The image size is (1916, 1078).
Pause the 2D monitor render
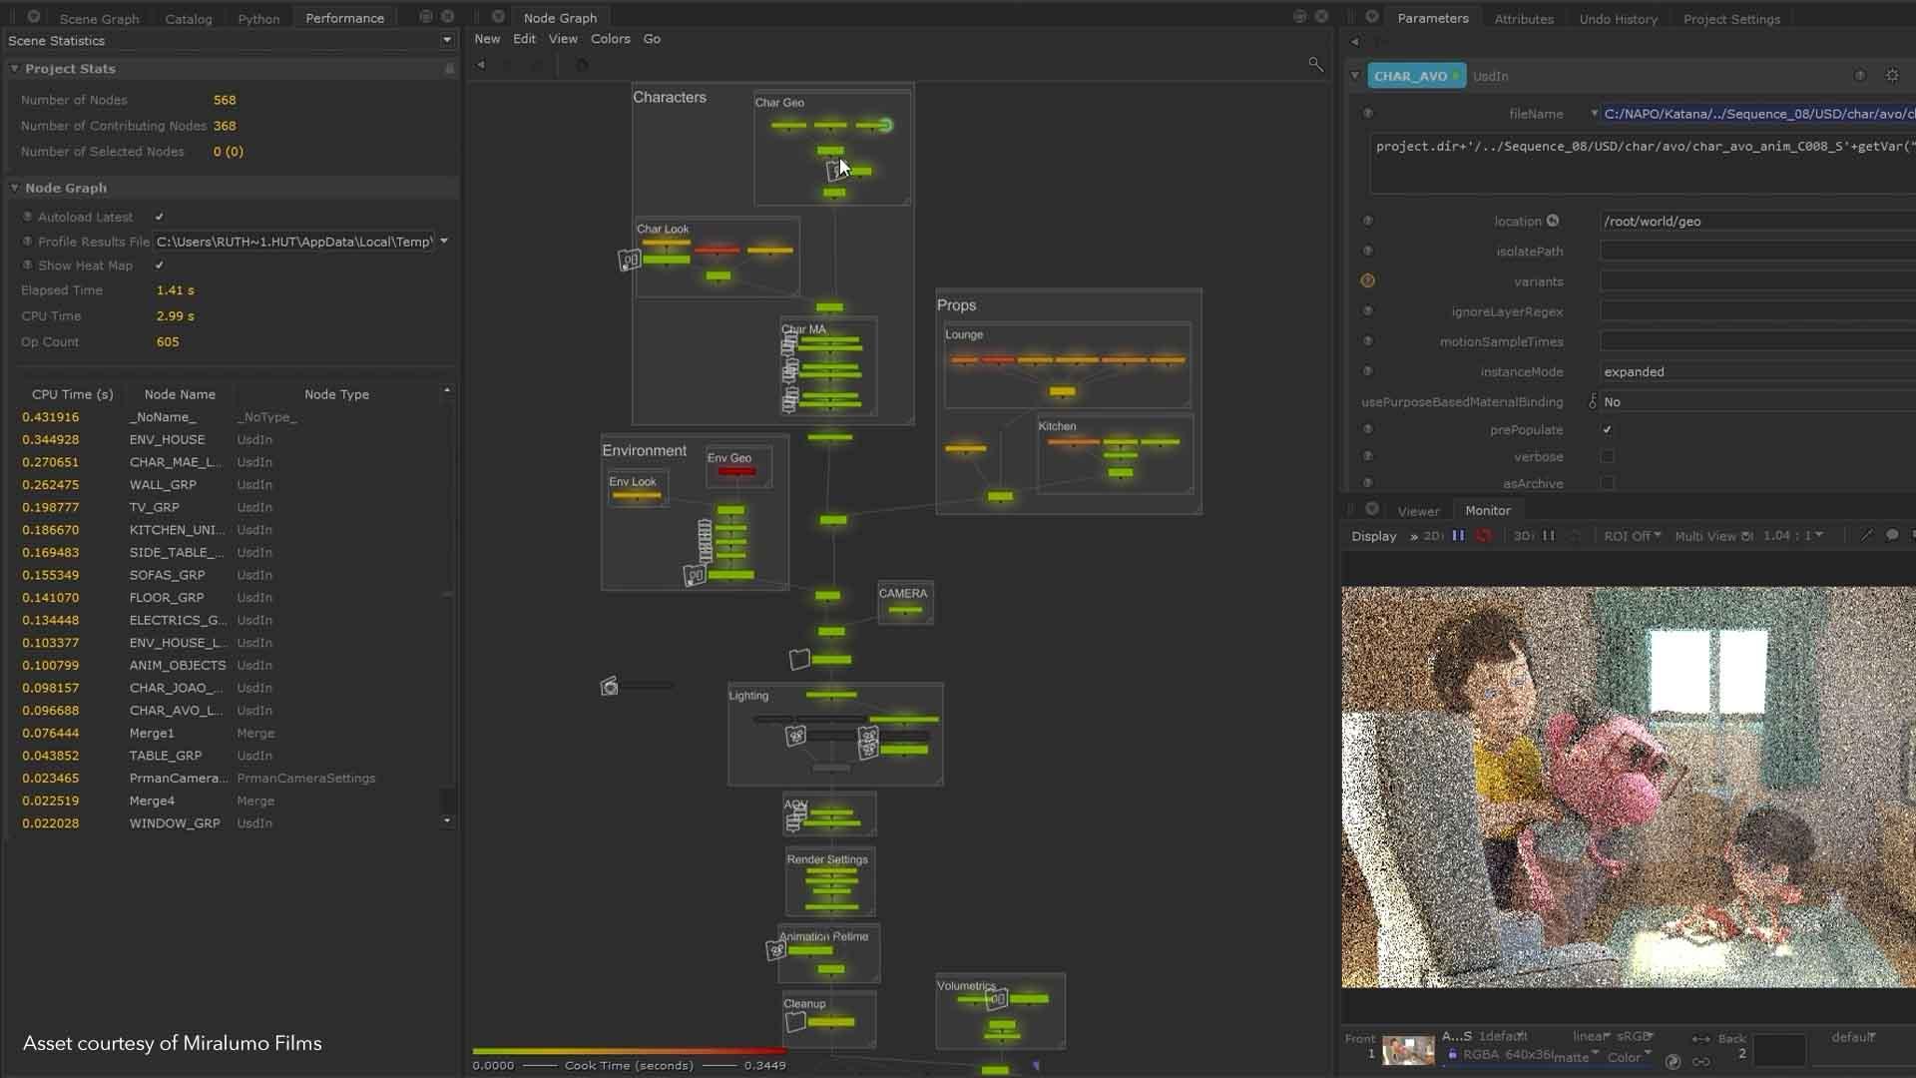(x=1458, y=536)
